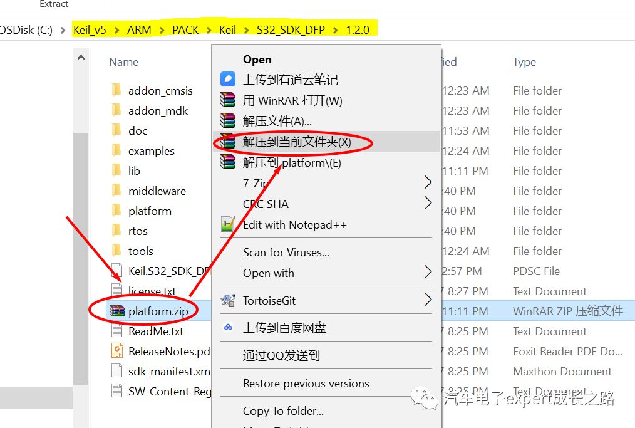The image size is (635, 428).
Task: Expand the CRC SHA submenu arrow
Action: pyautogui.click(x=428, y=202)
